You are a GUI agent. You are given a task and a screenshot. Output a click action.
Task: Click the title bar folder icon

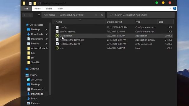(24, 3)
